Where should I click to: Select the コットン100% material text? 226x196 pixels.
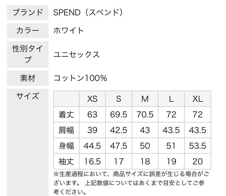coord(80,78)
